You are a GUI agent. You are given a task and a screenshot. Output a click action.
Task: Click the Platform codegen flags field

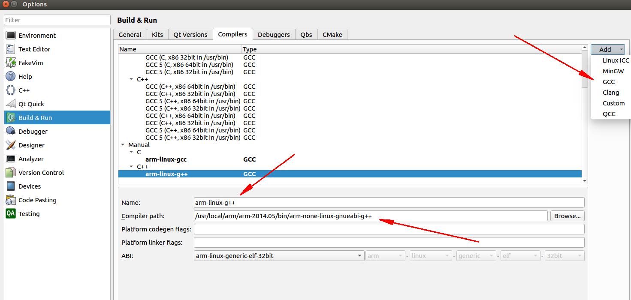tap(389, 229)
